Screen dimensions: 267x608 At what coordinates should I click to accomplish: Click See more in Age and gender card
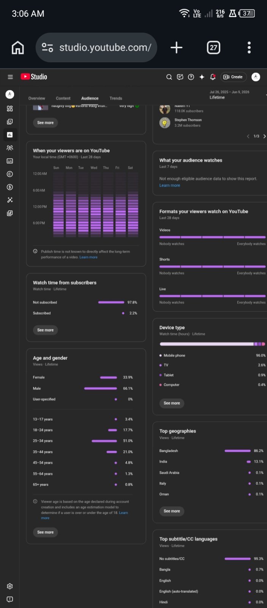tap(46, 532)
